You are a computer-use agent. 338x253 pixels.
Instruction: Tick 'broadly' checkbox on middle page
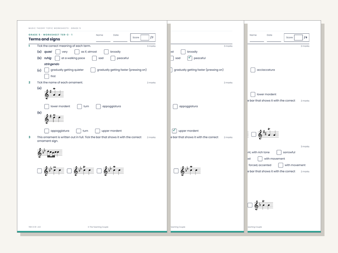(x=183, y=52)
